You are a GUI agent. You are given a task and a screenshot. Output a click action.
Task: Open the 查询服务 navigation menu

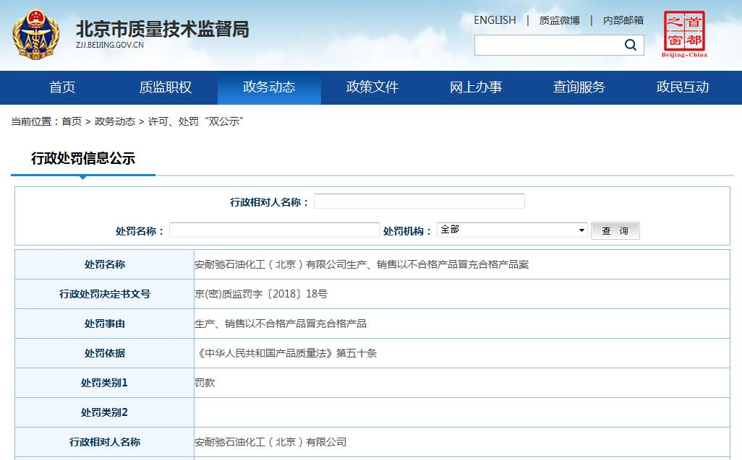[x=579, y=87]
